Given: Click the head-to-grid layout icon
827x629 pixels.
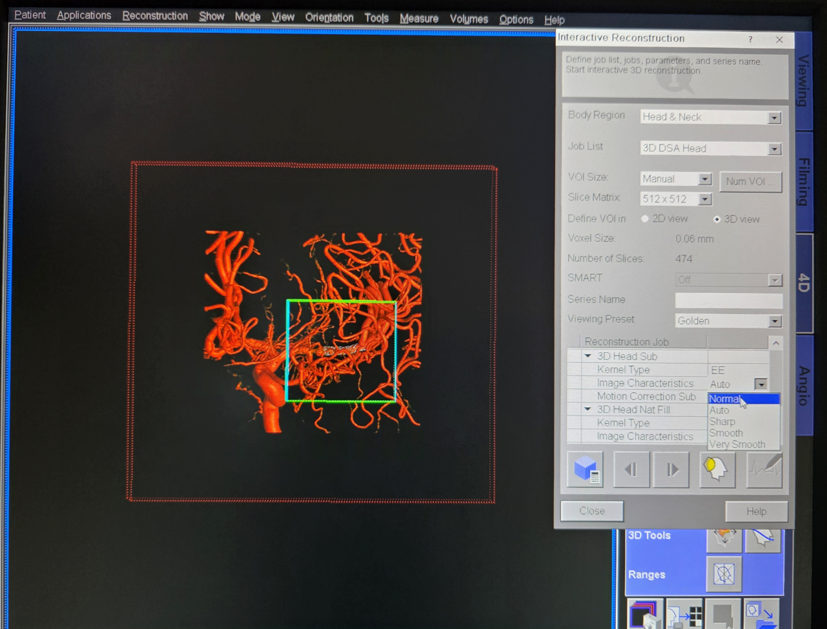Looking at the screenshot, I should click(684, 615).
